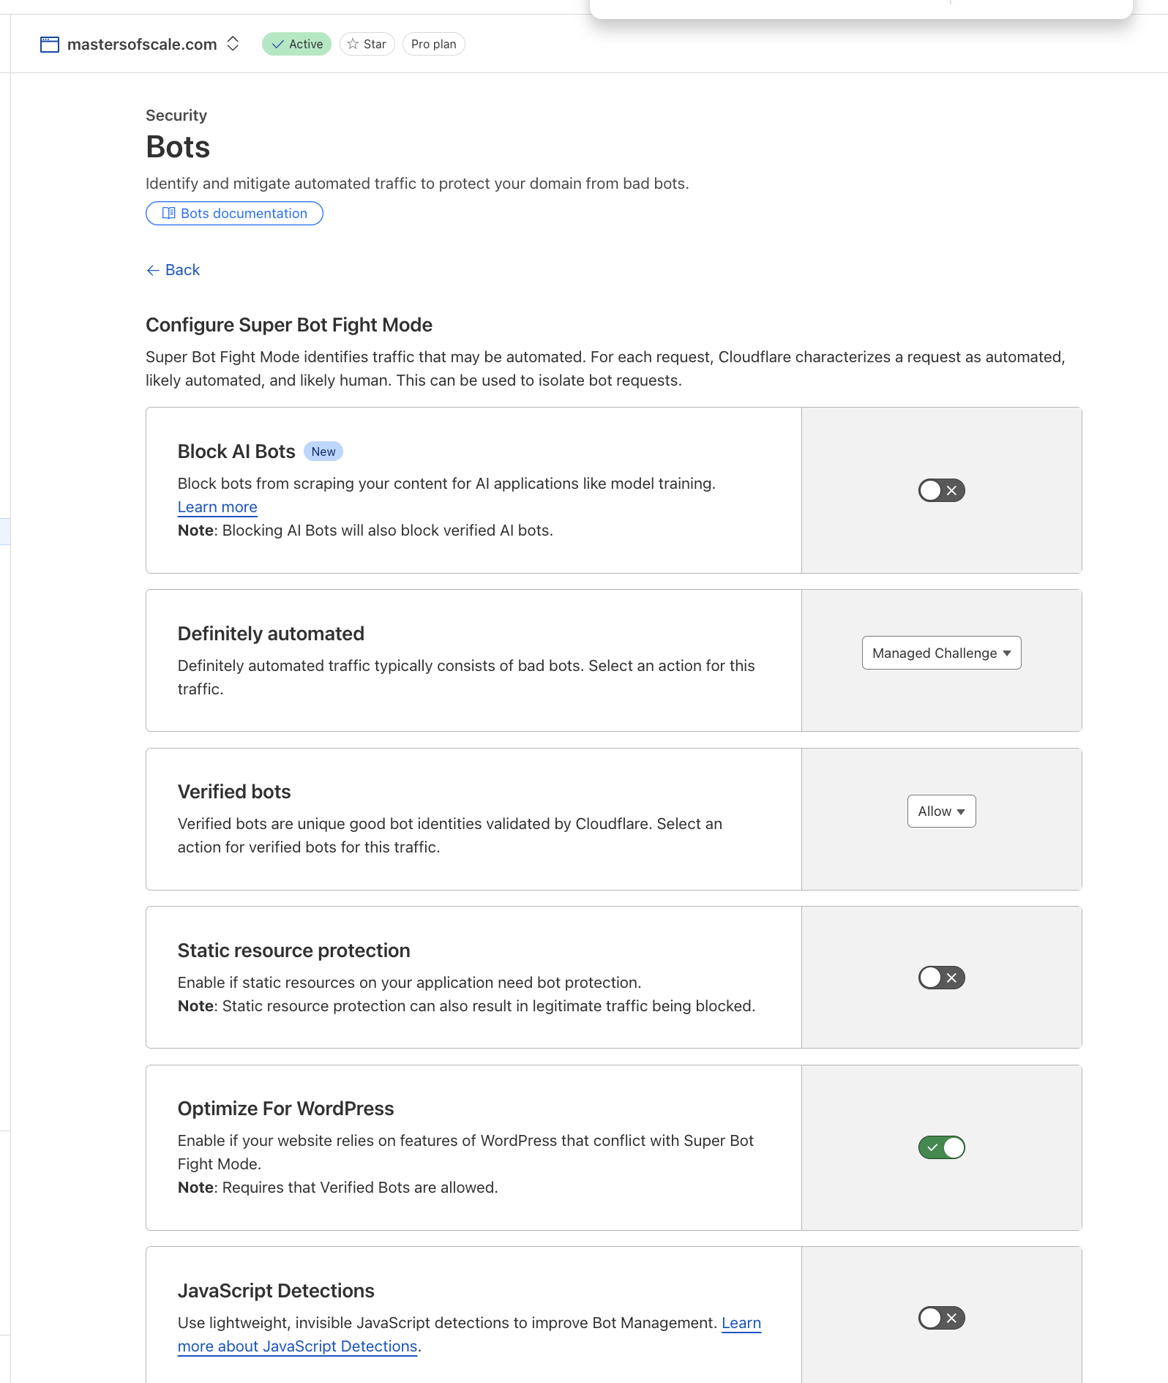Enable JavaScript Detections
1168x1383 pixels.
[x=941, y=1318]
